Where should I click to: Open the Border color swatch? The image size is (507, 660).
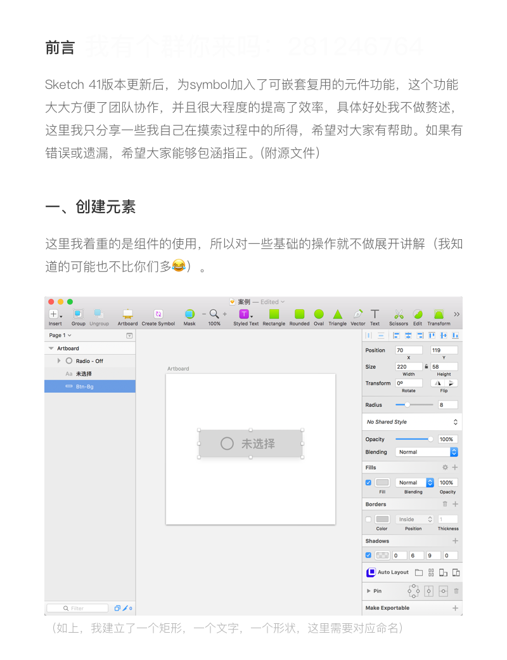382,519
